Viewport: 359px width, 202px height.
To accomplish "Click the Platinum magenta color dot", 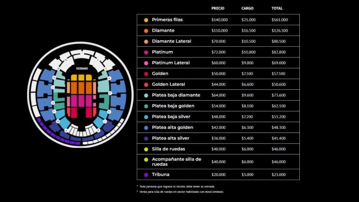I will coord(146,52).
